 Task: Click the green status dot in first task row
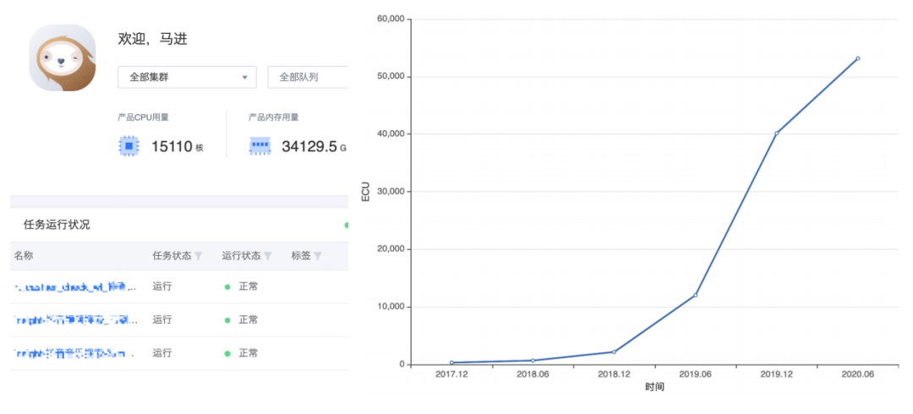[227, 286]
